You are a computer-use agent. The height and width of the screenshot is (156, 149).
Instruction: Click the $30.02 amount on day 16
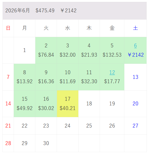click(46, 108)
